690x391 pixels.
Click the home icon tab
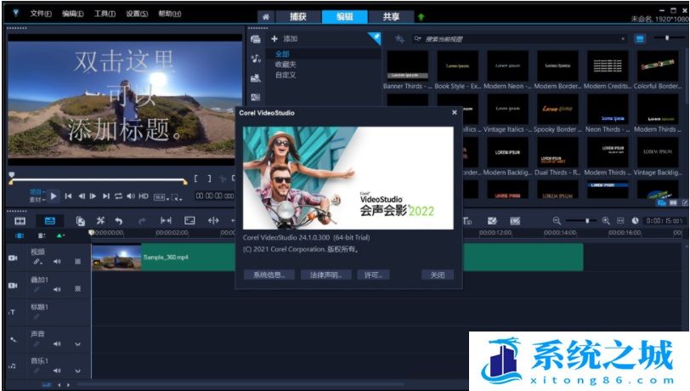pyautogui.click(x=266, y=17)
